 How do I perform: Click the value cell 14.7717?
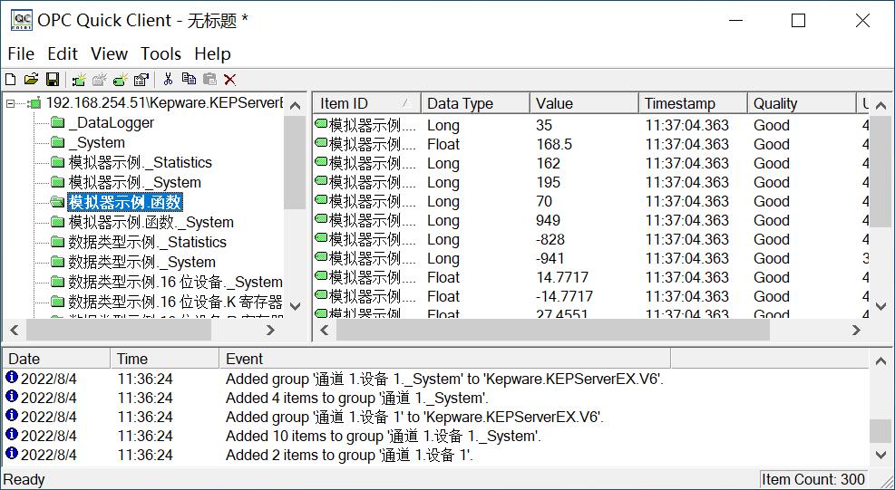click(x=562, y=277)
